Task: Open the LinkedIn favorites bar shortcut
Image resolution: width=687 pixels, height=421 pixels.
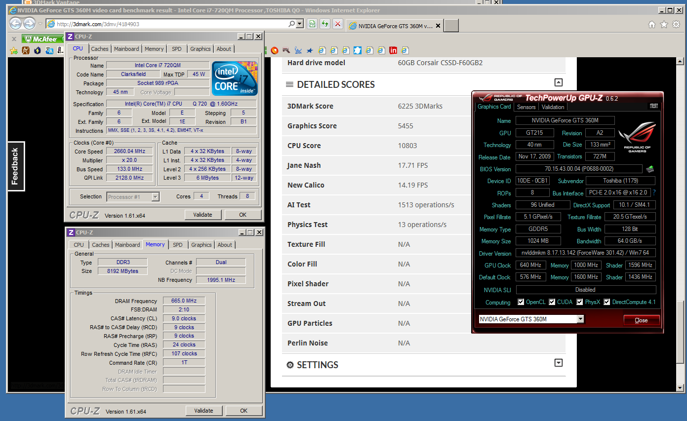Action: click(x=393, y=50)
